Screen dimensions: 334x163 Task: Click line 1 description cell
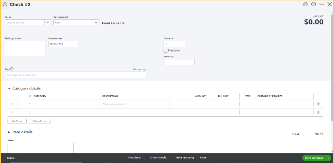pyautogui.click(x=135, y=104)
